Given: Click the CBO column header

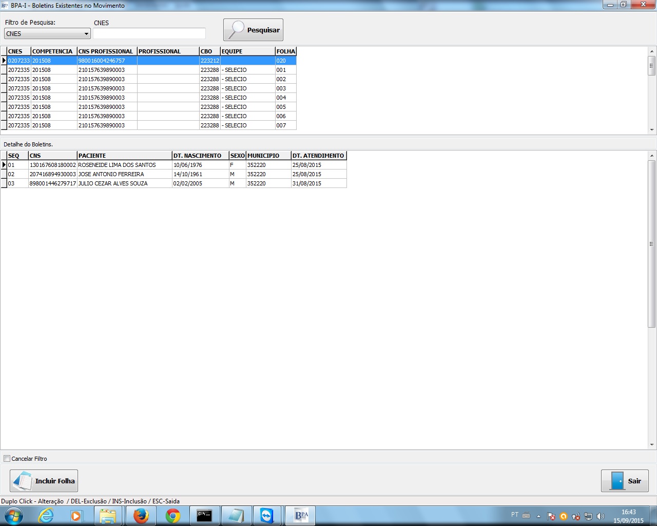Looking at the screenshot, I should 210,51.
